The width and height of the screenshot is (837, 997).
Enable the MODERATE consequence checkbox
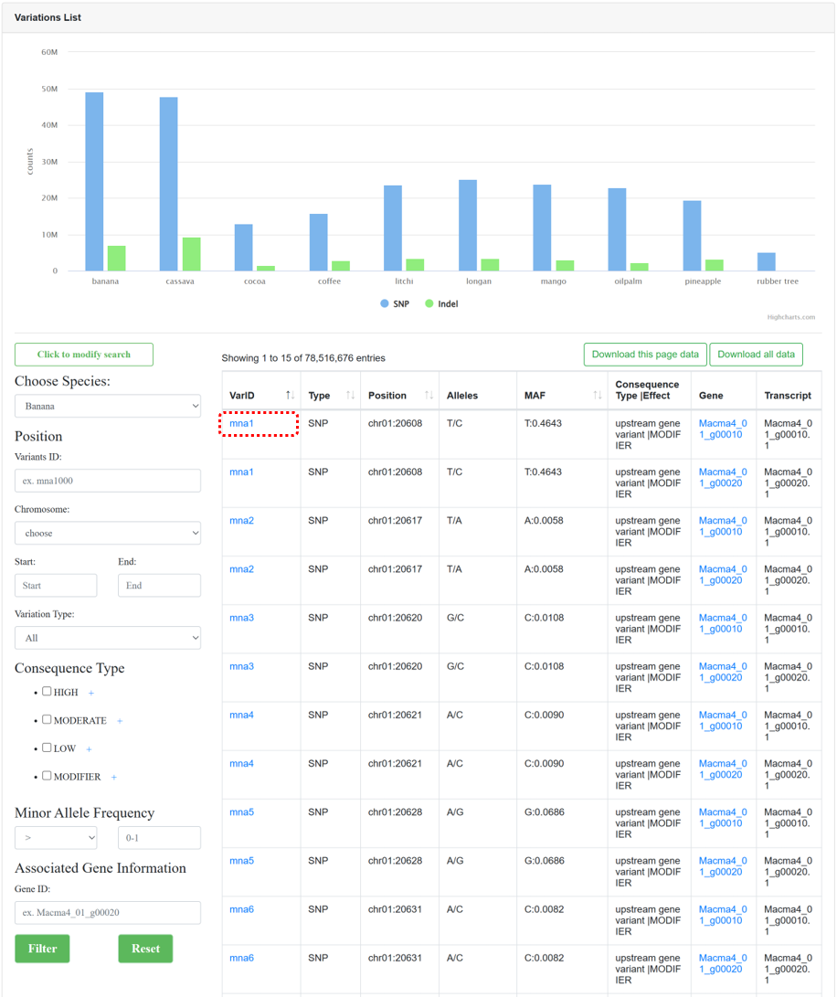click(47, 719)
